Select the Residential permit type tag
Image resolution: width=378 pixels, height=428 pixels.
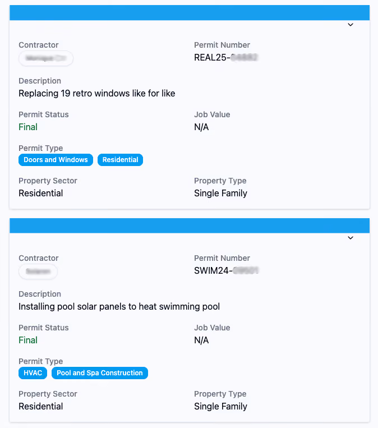[120, 160]
